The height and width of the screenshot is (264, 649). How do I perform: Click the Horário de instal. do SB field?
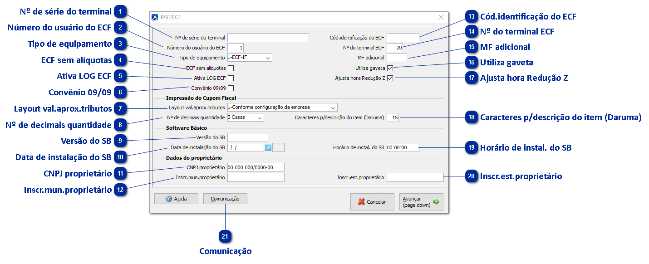(x=403, y=147)
